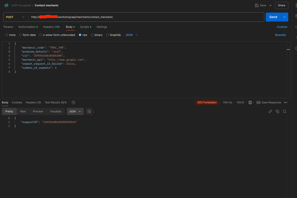The image size is (297, 198).
Task: Click the collection icon beside crAPI Accepted
Action: click(6, 5)
